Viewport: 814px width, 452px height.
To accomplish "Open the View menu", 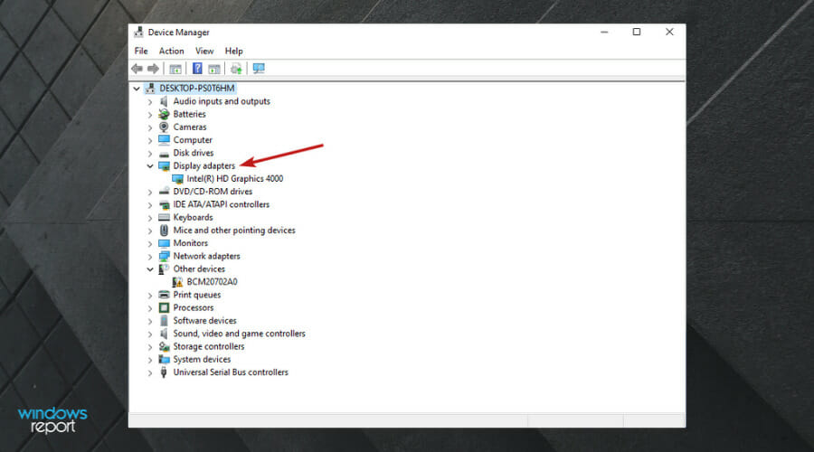I will click(204, 51).
